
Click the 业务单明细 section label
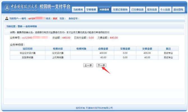17,45
